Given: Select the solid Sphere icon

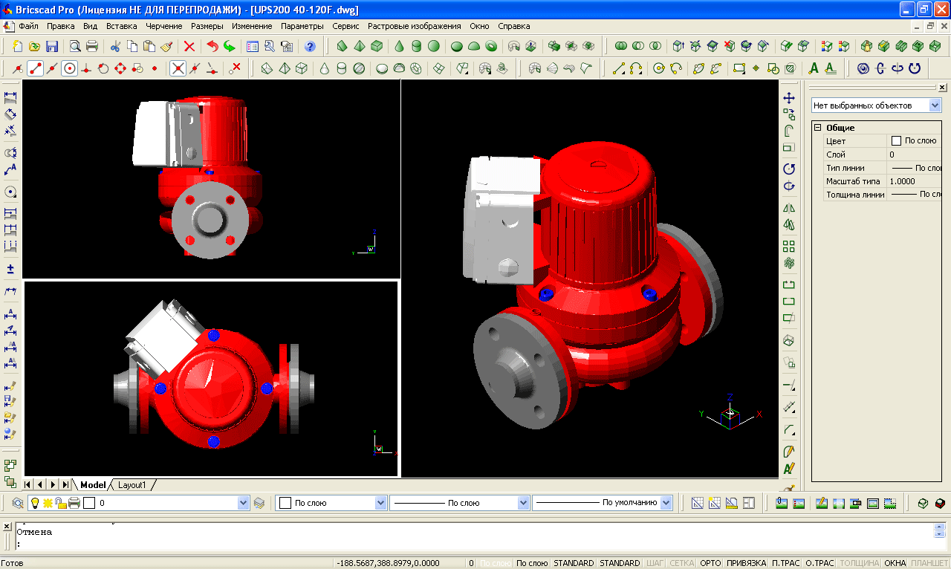Looking at the screenshot, I should click(x=434, y=46).
